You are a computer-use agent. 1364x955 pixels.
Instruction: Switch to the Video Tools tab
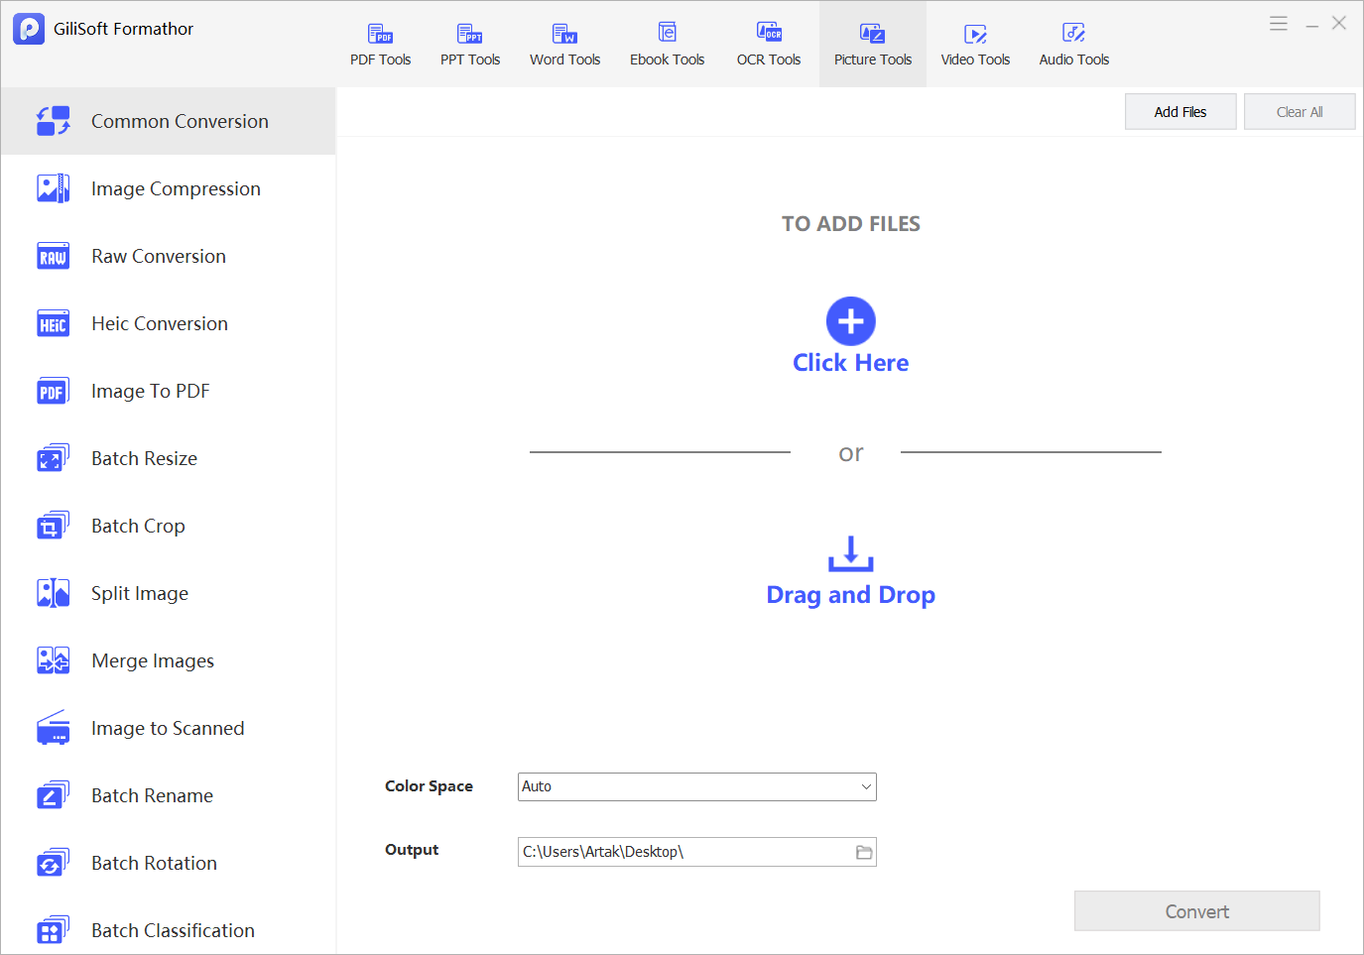975,45
